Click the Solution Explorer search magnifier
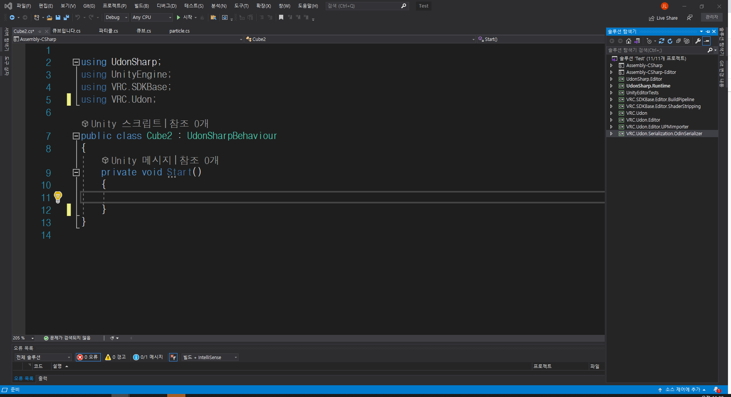Screen dimensions: 731x397 (x=710, y=50)
